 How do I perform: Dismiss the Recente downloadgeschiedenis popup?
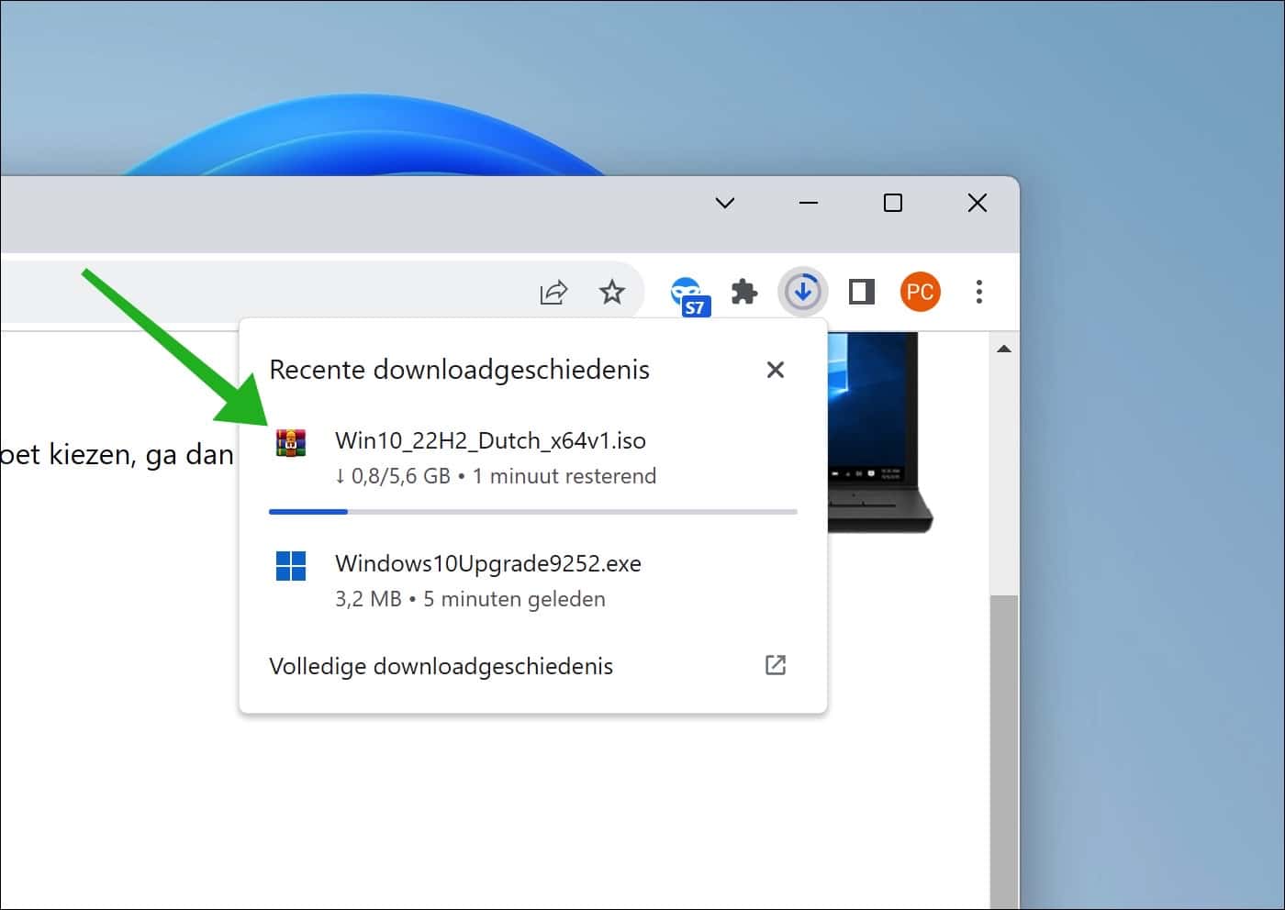point(776,370)
